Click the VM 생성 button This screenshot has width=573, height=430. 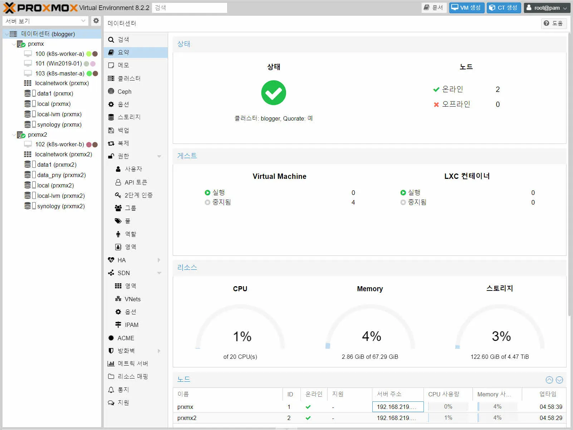click(x=466, y=8)
